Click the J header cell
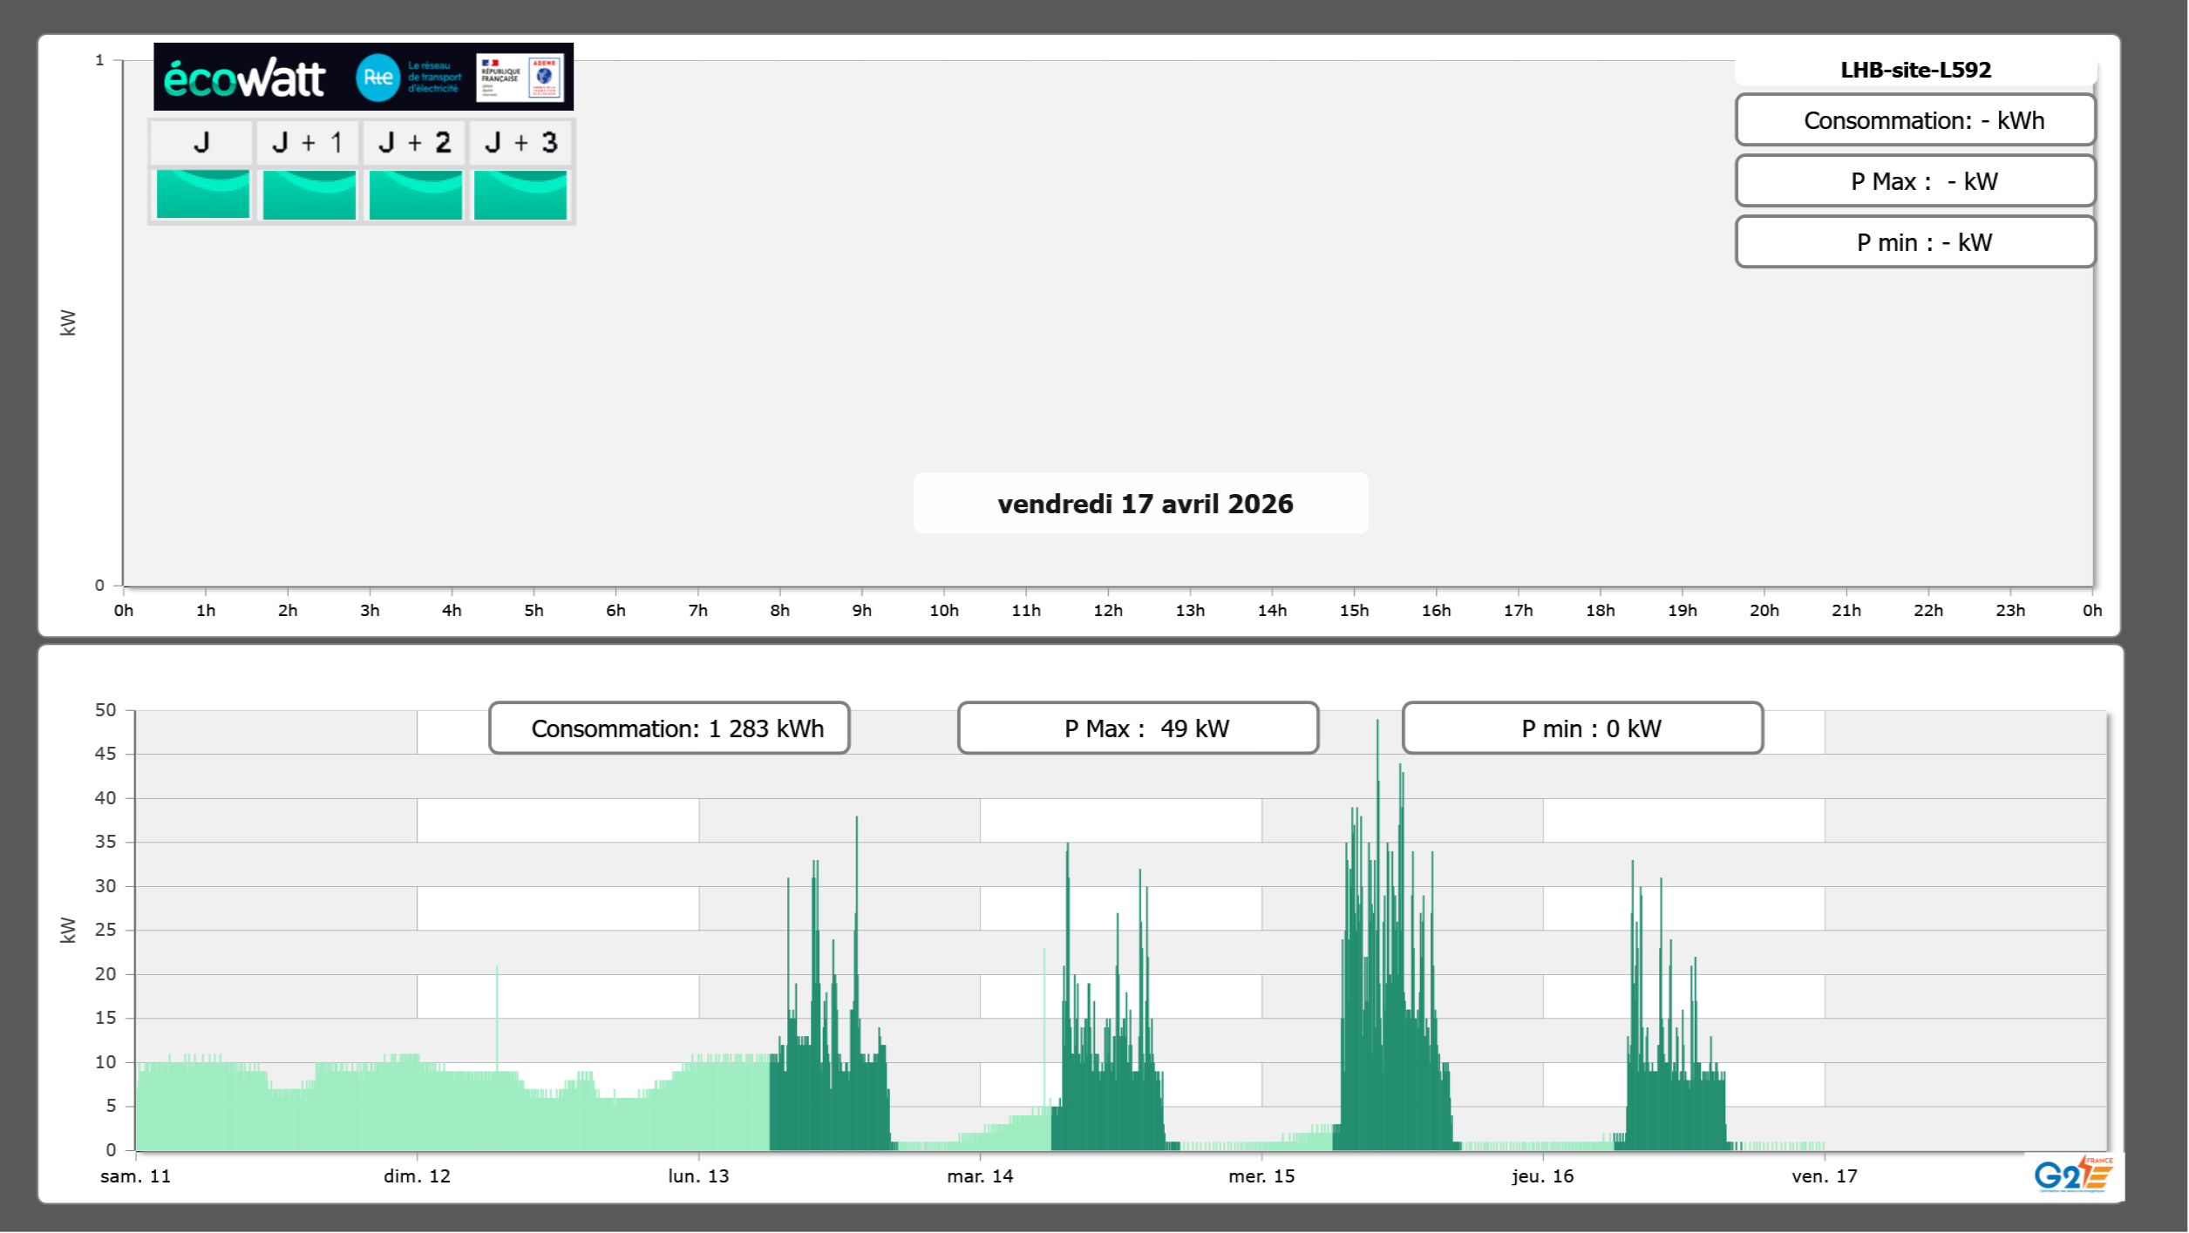This screenshot has width=2189, height=1233. click(x=201, y=142)
